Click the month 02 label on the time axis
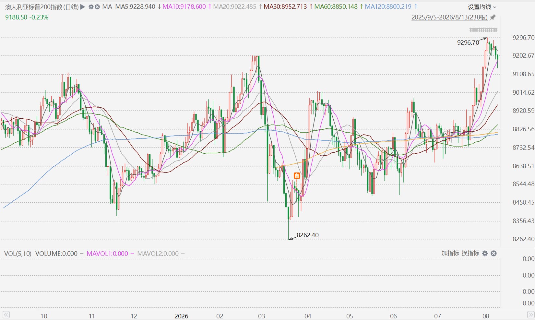This screenshot has height=320, width=535. pyautogui.click(x=220, y=316)
